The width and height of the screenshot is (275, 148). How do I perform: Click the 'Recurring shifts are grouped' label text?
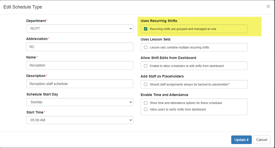click(183, 29)
